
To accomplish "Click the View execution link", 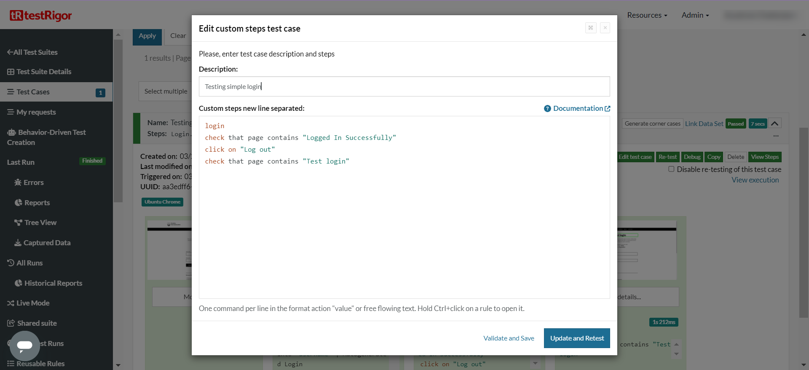I will point(755,180).
